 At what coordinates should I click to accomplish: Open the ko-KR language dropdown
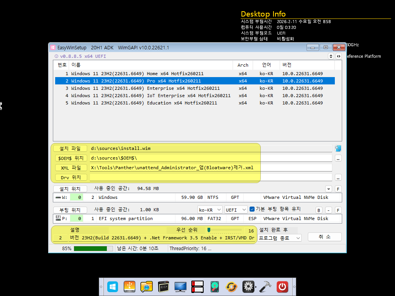[209, 210]
